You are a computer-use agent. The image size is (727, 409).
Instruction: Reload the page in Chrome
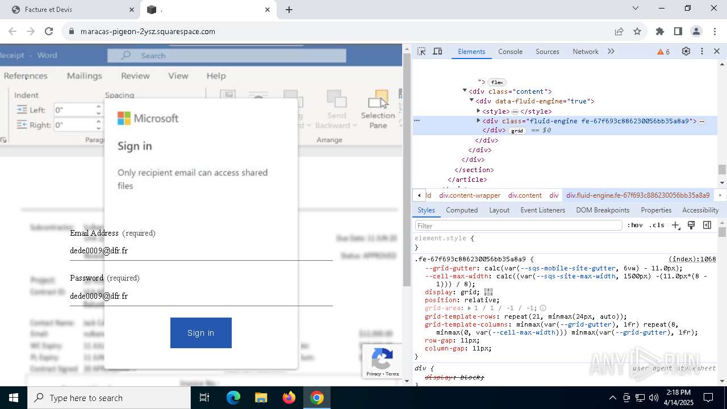49,31
